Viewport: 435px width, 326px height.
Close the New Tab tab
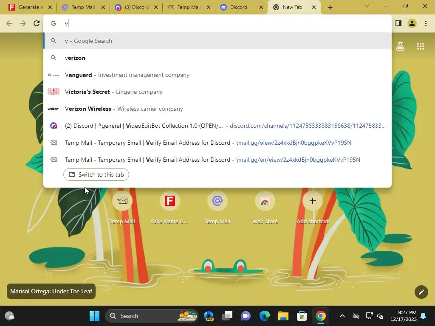314,7
